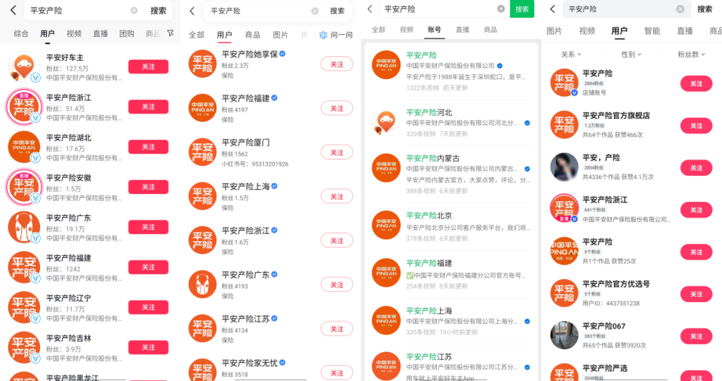The height and width of the screenshot is (381, 722).
Task: Follow 平安产险067
Action: [x=696, y=336]
